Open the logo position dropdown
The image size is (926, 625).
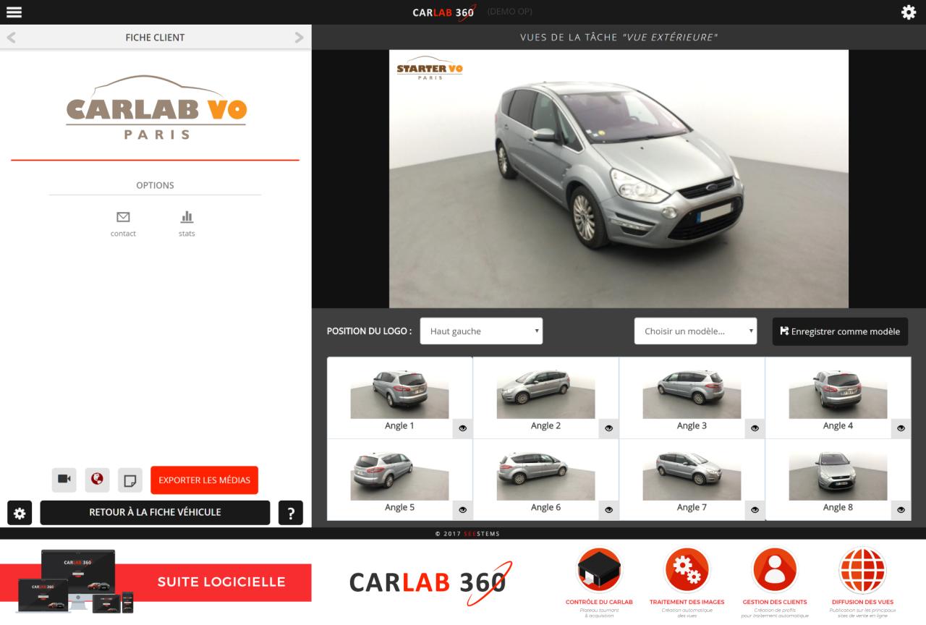click(481, 331)
